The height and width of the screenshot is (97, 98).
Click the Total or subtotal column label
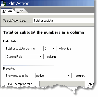(20, 48)
